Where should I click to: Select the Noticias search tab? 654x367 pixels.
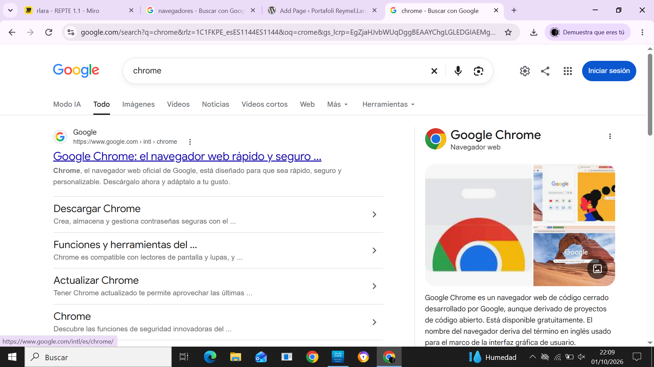pyautogui.click(x=216, y=104)
